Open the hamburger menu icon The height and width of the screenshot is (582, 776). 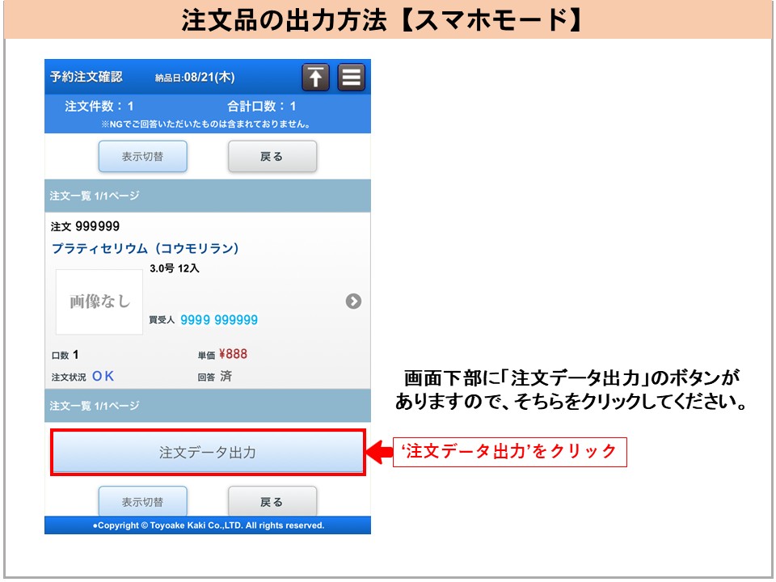(x=352, y=78)
